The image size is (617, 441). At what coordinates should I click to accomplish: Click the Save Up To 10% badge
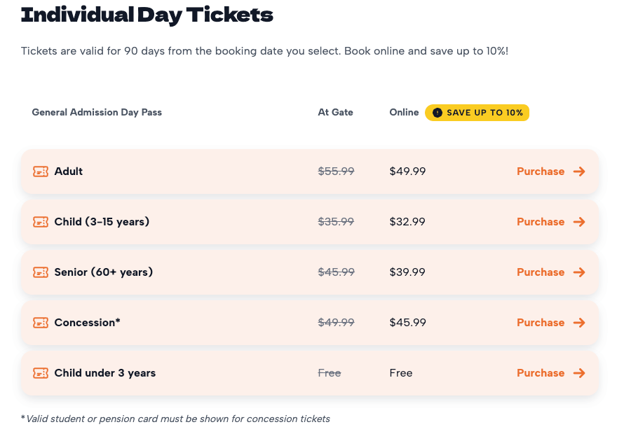[x=477, y=113]
